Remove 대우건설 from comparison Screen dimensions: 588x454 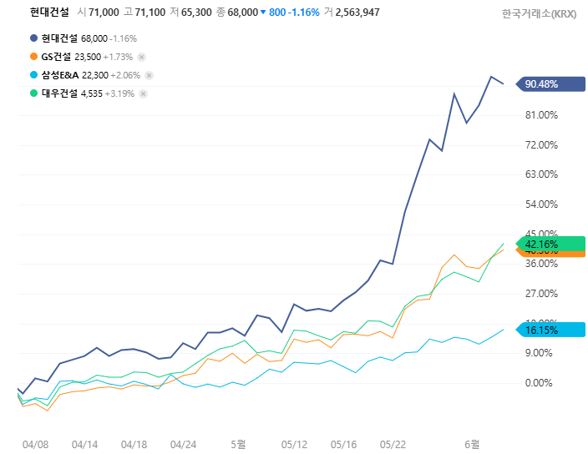pos(143,93)
